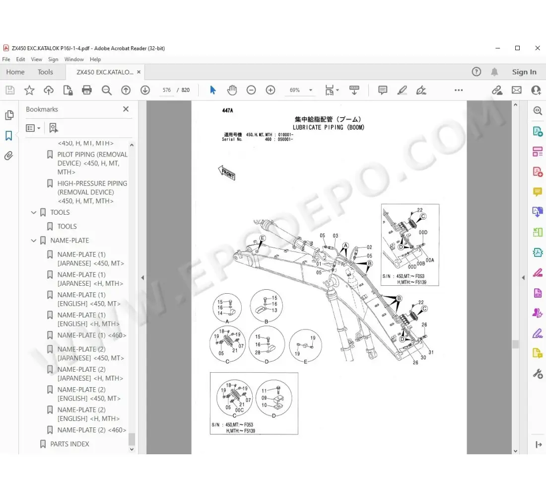The image size is (546, 497).
Task: Open bookmark options dropdown
Action: pyautogui.click(x=33, y=128)
